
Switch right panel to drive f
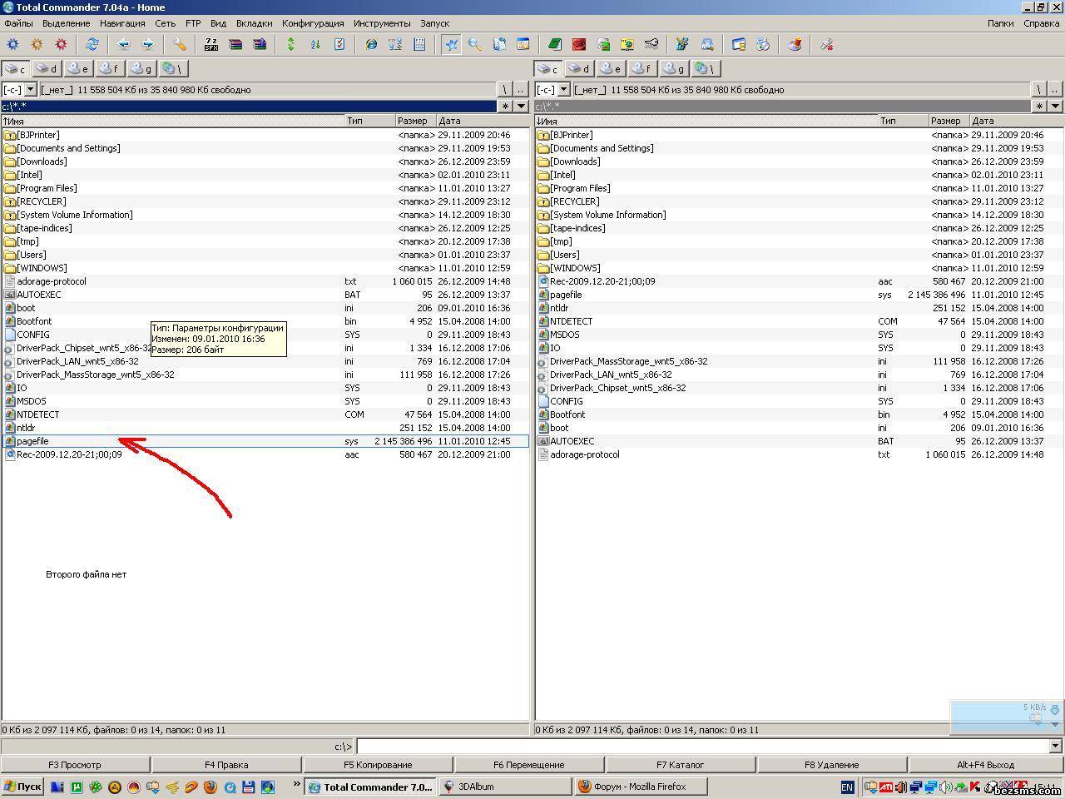[643, 68]
